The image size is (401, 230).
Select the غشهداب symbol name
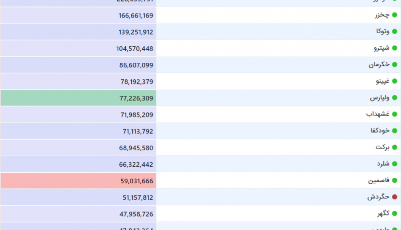(378, 114)
